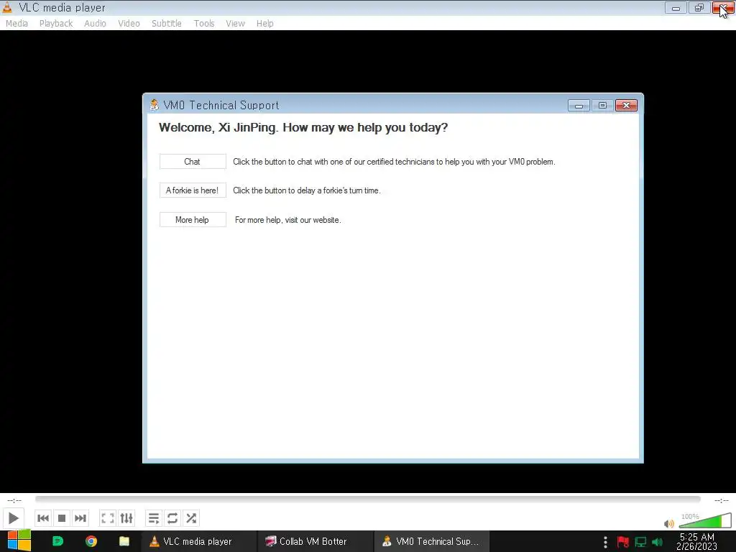The height and width of the screenshot is (552, 736).
Task: Click the 'A forkie is here!' button
Action: (193, 190)
